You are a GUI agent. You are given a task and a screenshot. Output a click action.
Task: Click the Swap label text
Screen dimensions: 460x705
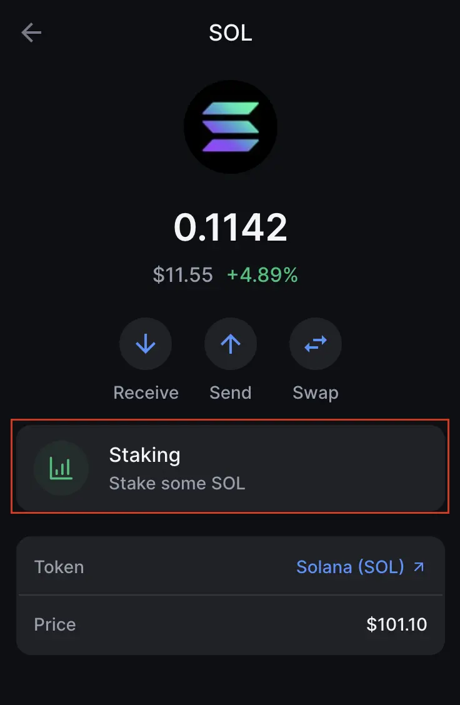click(315, 392)
